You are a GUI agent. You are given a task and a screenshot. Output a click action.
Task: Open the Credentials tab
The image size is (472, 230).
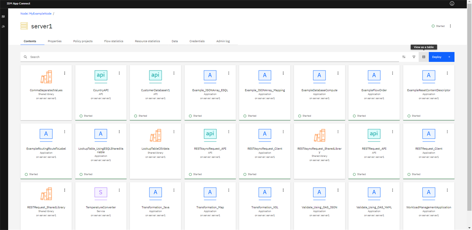pos(197,41)
